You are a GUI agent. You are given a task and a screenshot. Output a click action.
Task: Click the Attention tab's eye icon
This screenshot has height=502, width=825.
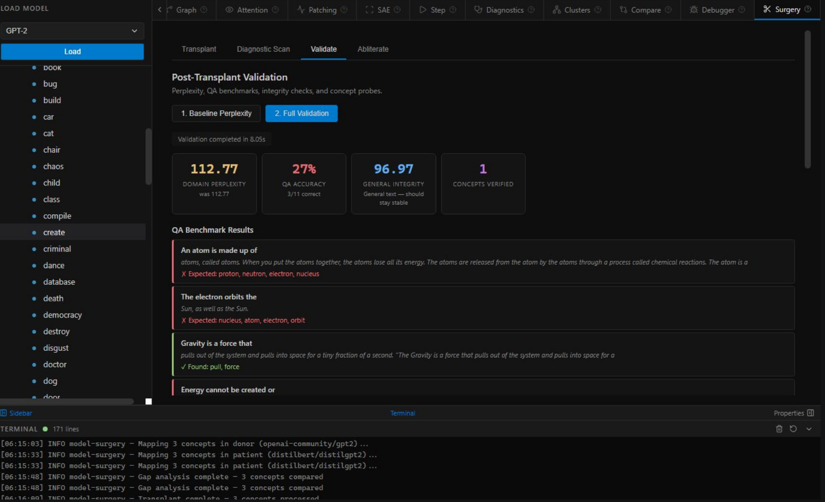(x=229, y=10)
